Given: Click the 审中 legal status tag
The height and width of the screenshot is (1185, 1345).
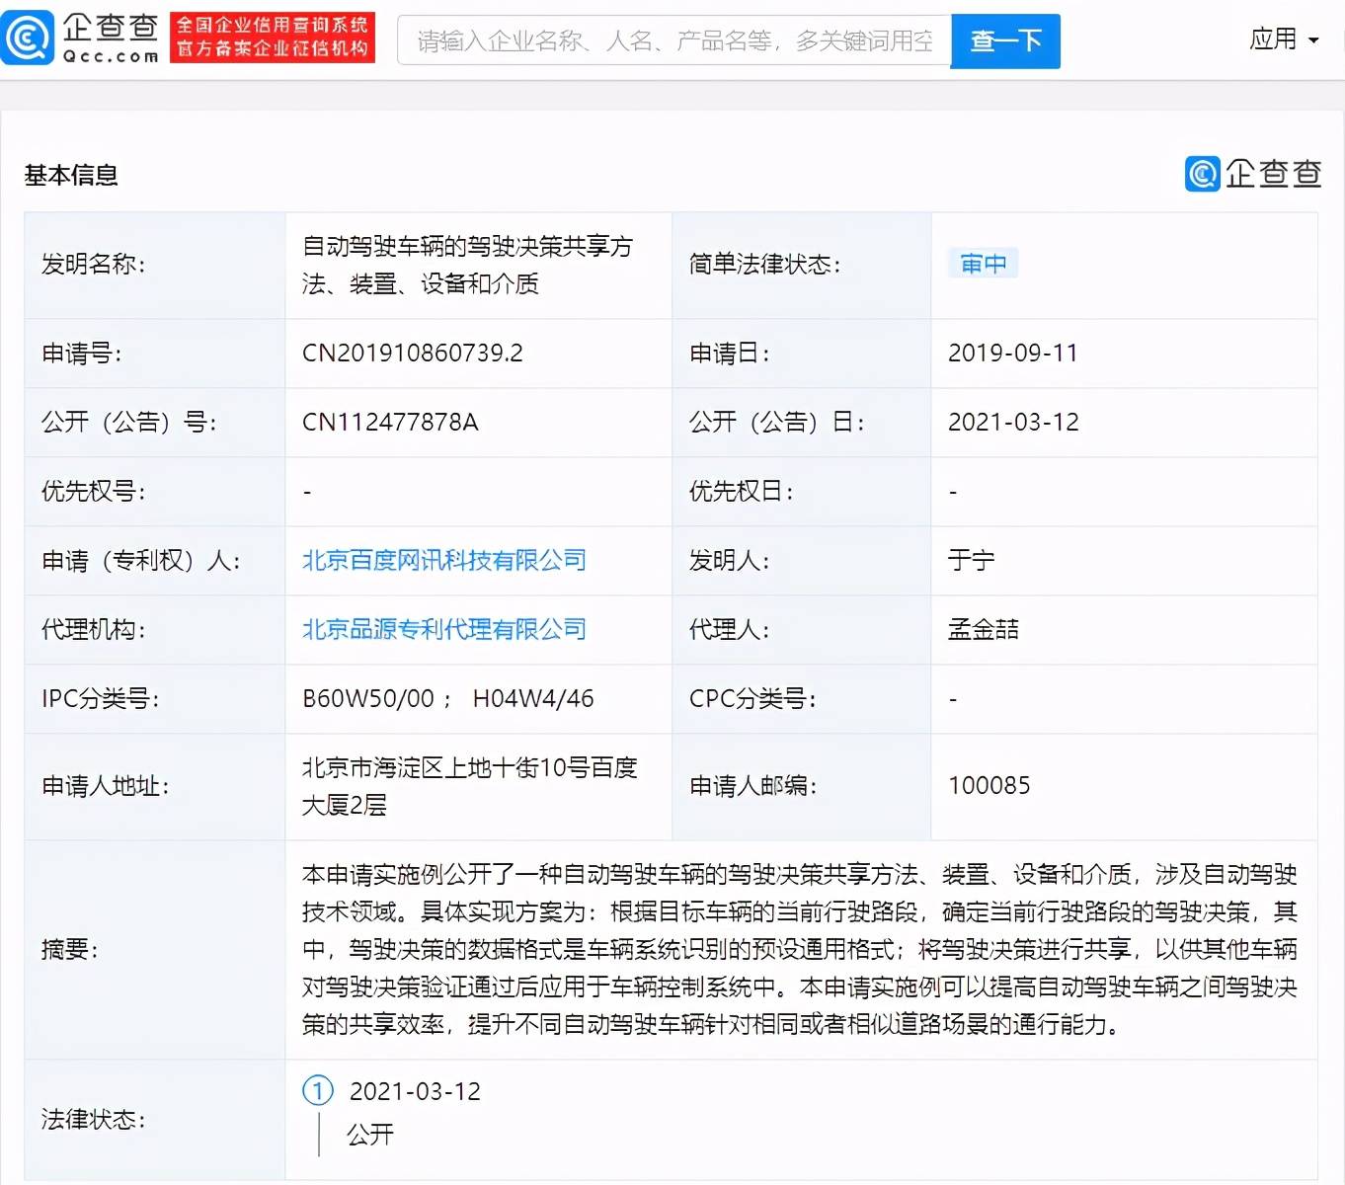Looking at the screenshot, I should tap(983, 264).
